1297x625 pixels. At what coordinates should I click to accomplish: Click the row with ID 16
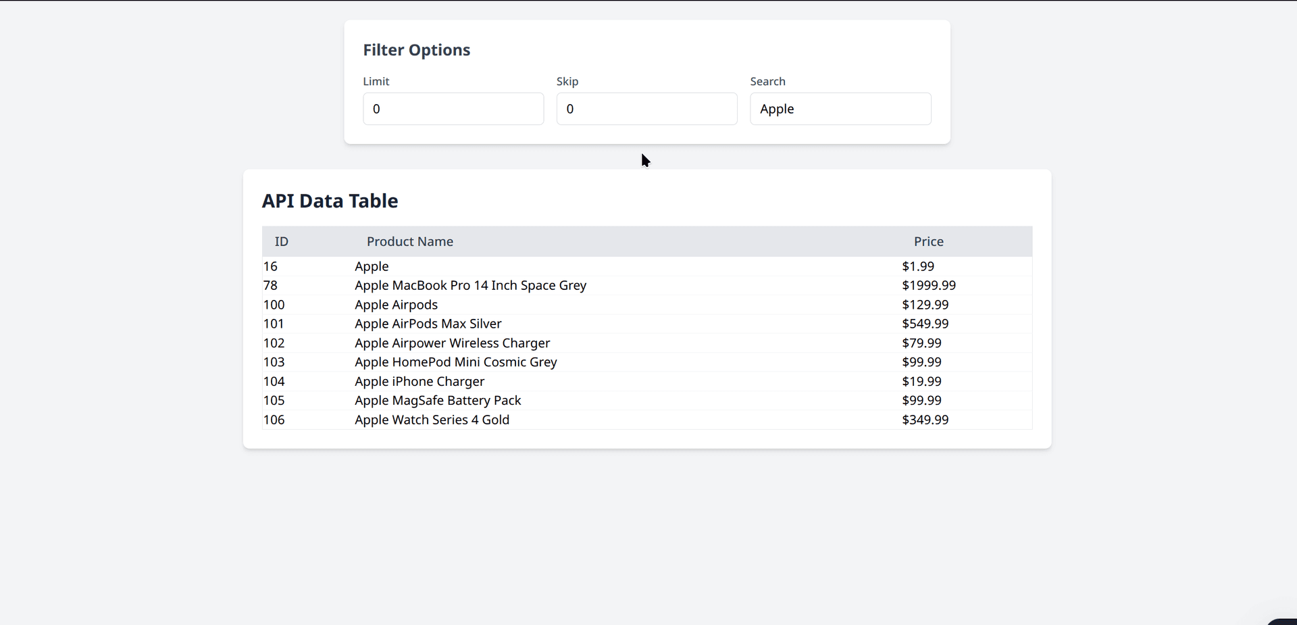pos(372,266)
